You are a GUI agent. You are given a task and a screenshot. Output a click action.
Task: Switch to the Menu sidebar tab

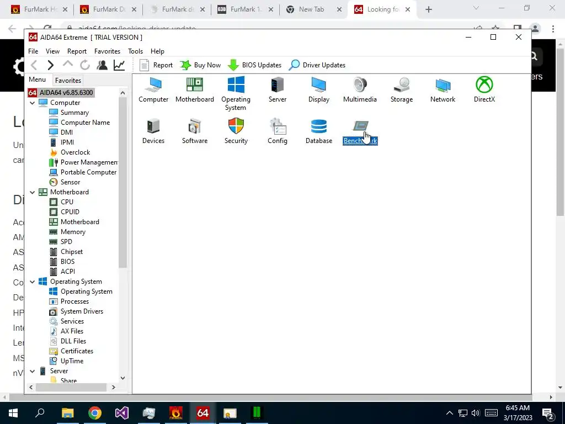(x=38, y=79)
